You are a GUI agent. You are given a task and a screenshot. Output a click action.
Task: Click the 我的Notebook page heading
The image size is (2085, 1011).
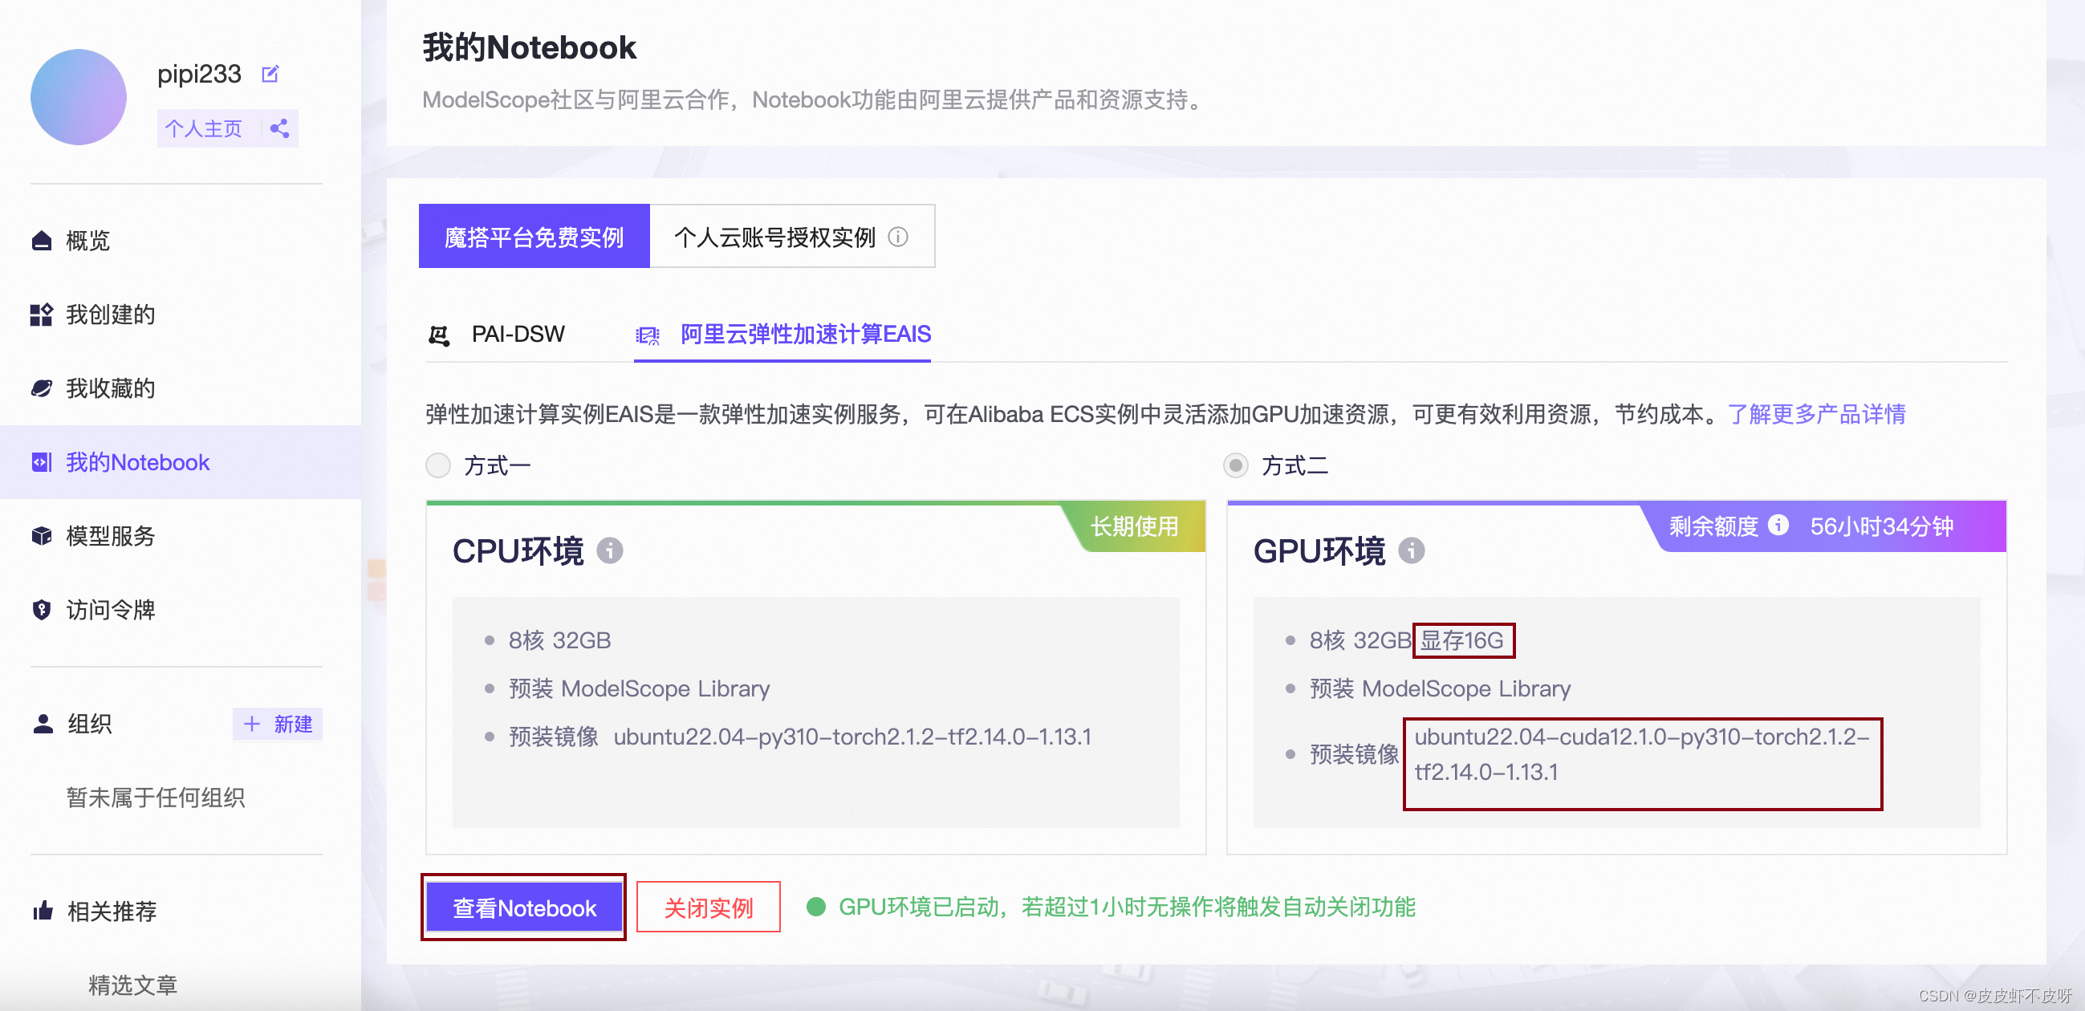point(530,47)
